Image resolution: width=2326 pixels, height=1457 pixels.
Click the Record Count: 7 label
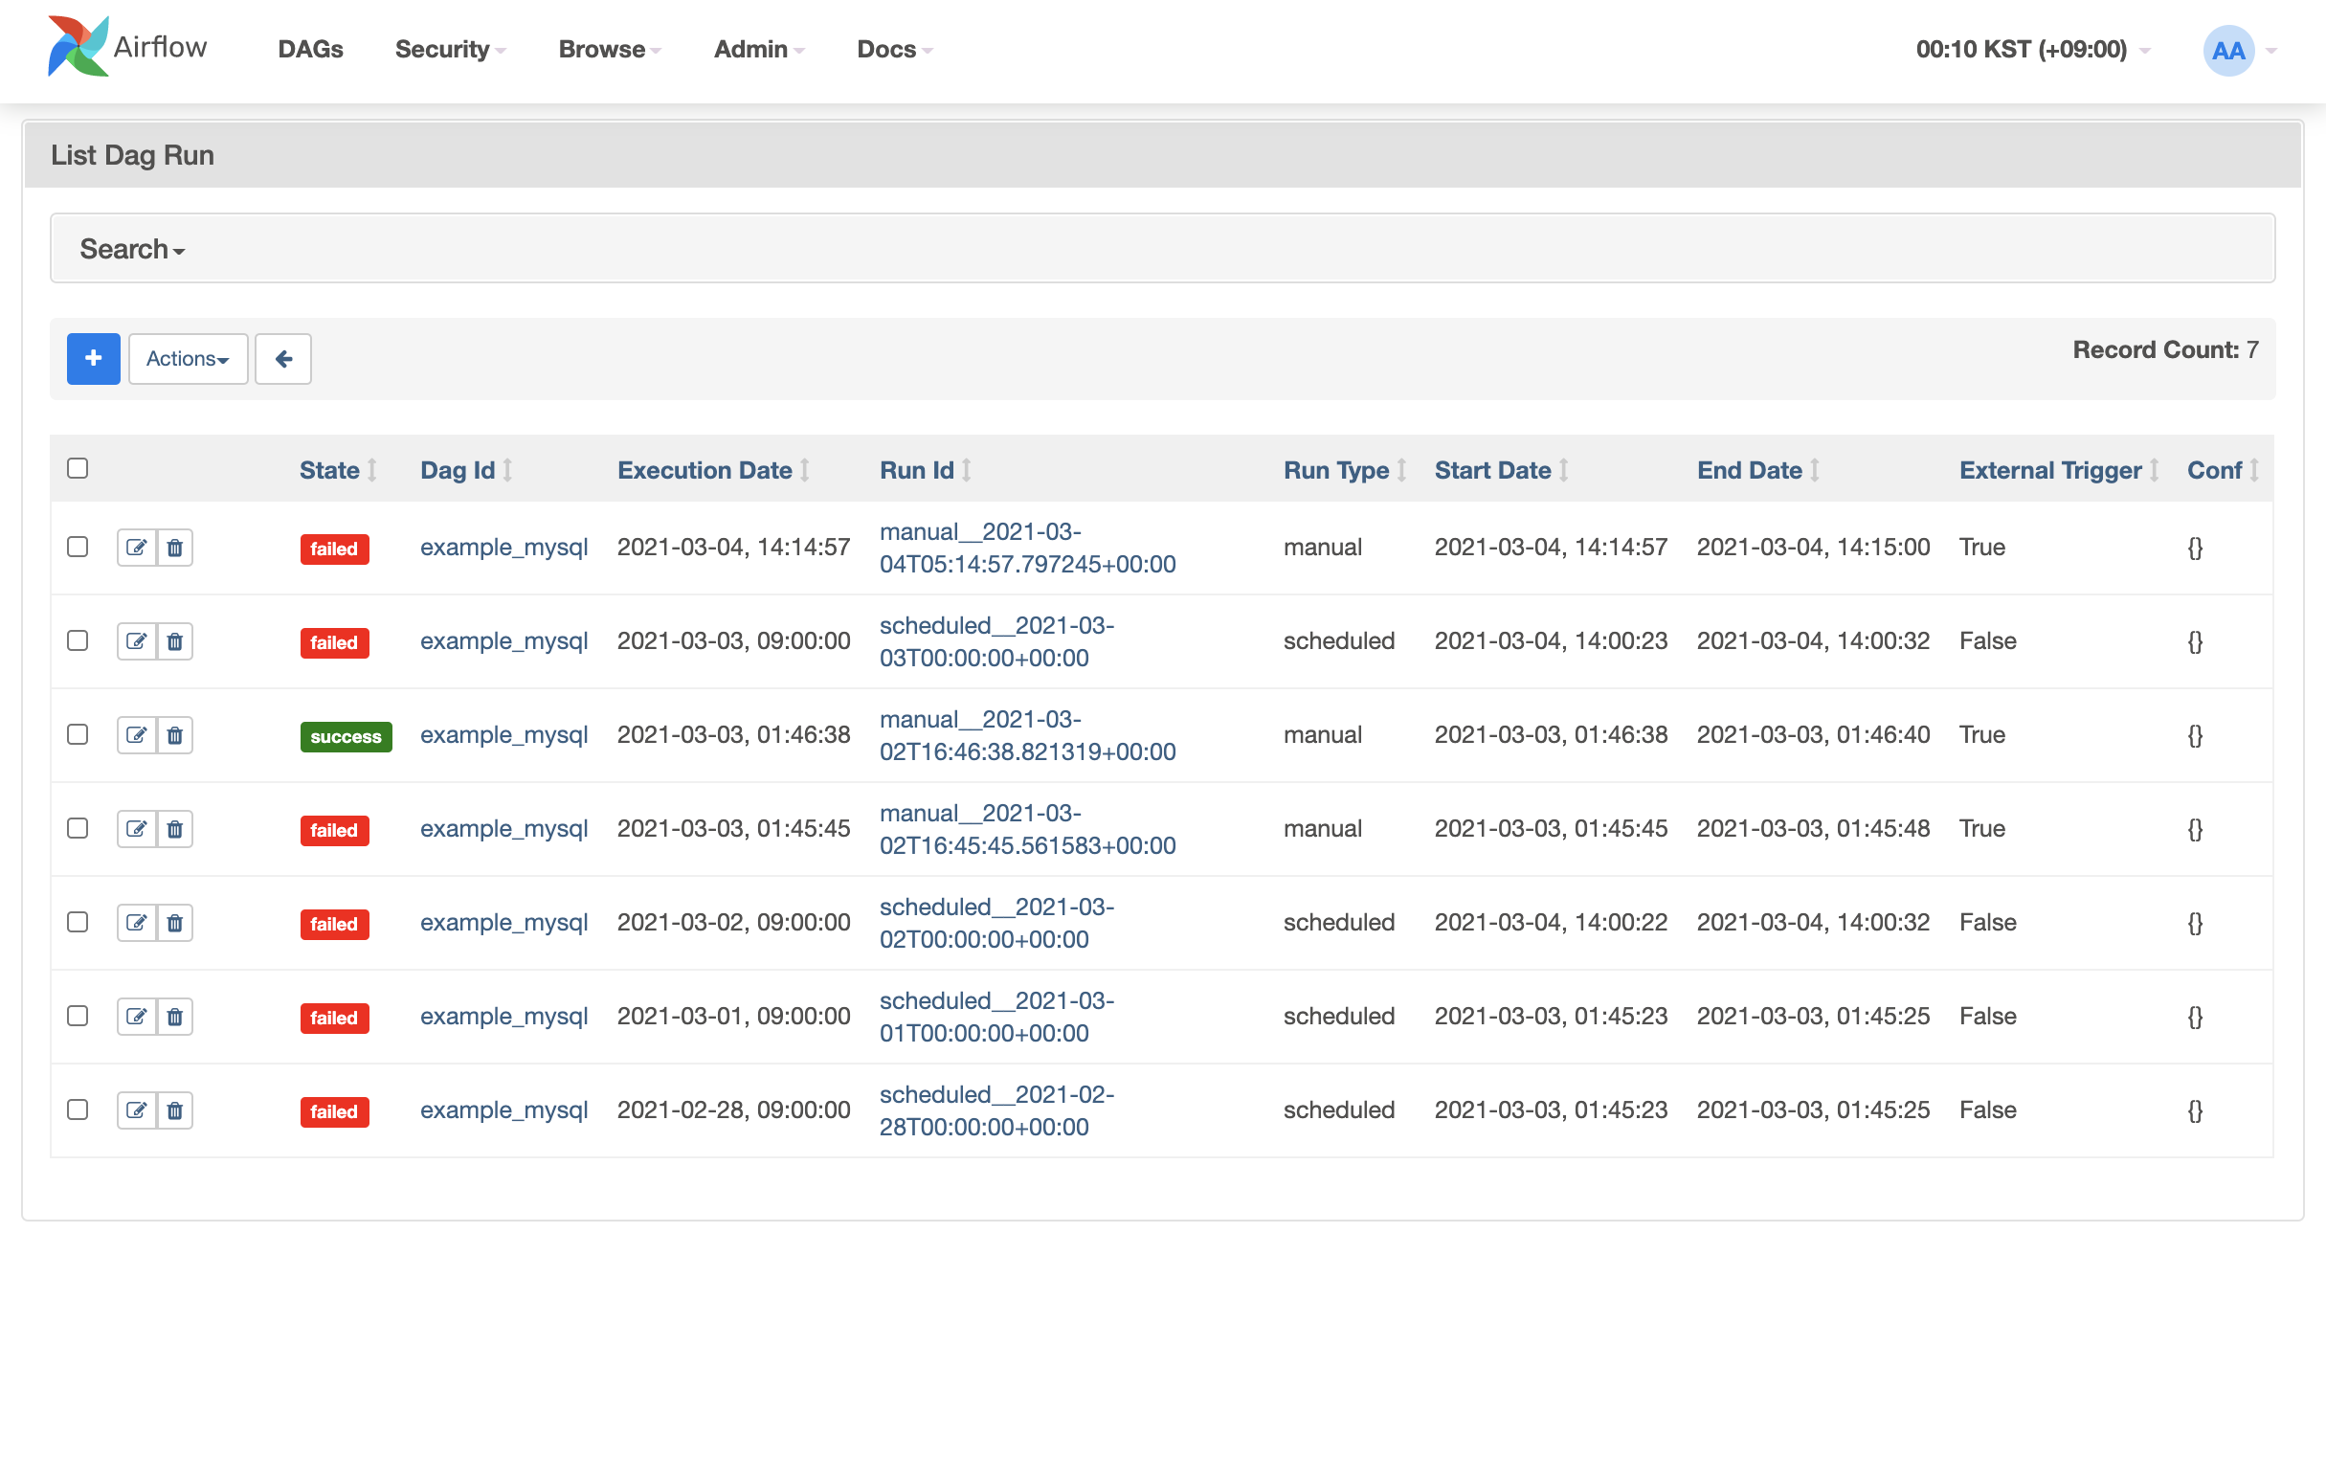coord(2165,349)
